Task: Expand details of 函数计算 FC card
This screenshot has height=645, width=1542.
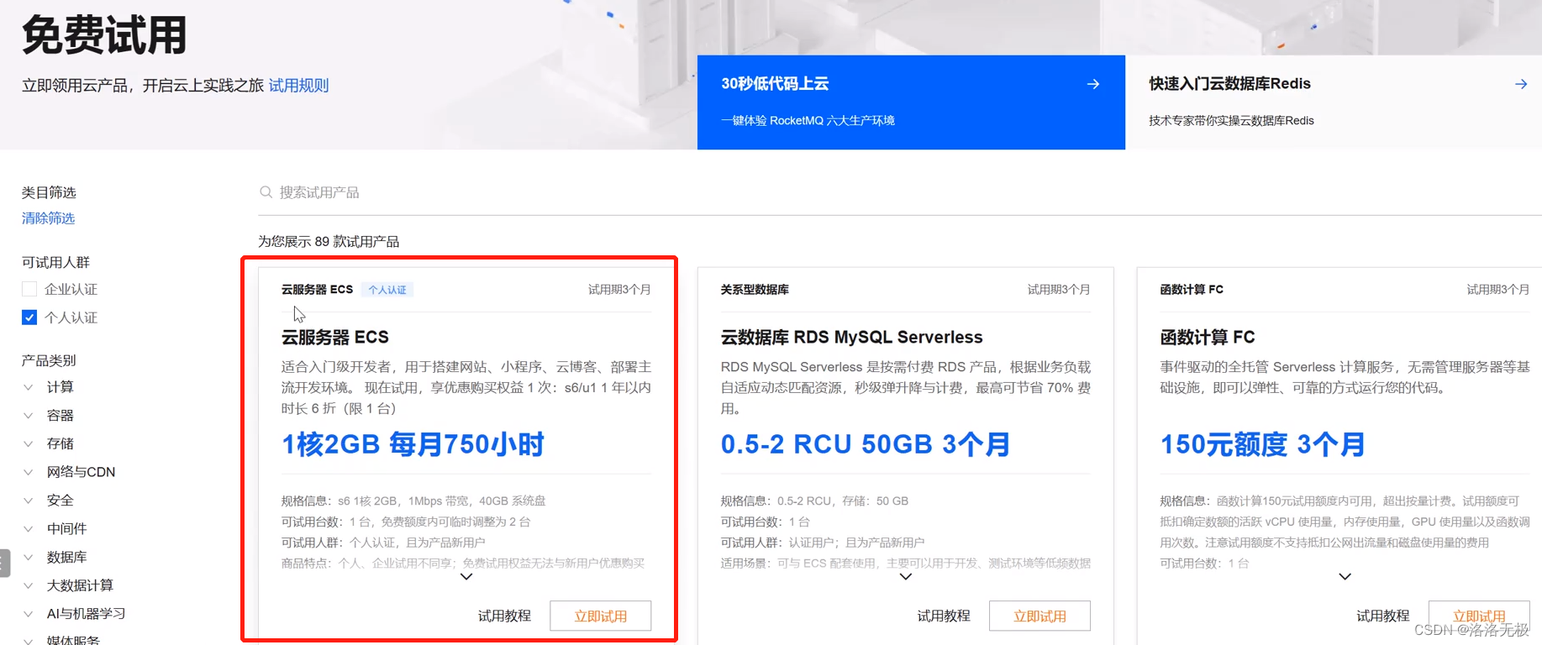Action: pos(1345,577)
